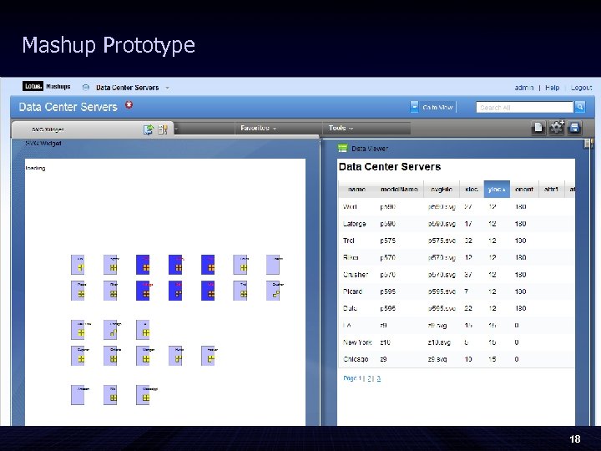The height and width of the screenshot is (451, 601).
Task: Click the gear-plus customize icon
Action: [556, 127]
